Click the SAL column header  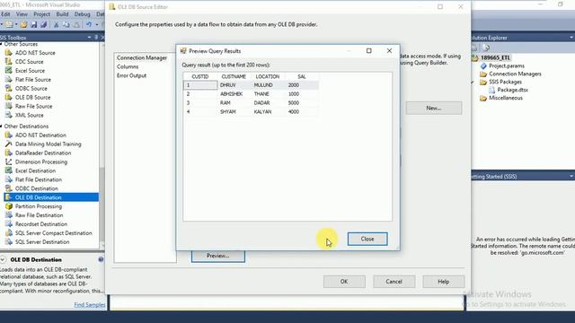[x=302, y=76]
